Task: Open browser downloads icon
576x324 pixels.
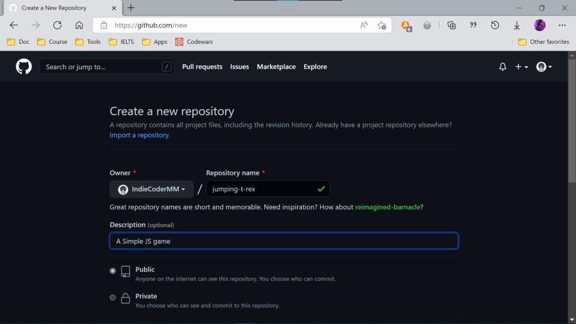Action: point(516,25)
